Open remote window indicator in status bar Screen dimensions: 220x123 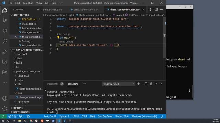[x=3, y=116]
